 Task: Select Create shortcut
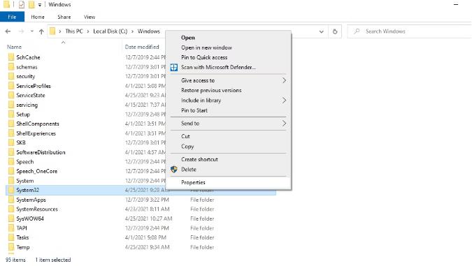(229, 159)
